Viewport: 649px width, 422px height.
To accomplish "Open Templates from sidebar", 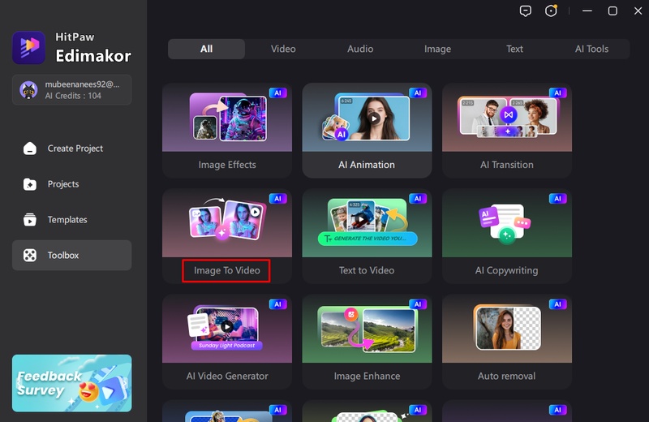I will pos(72,219).
